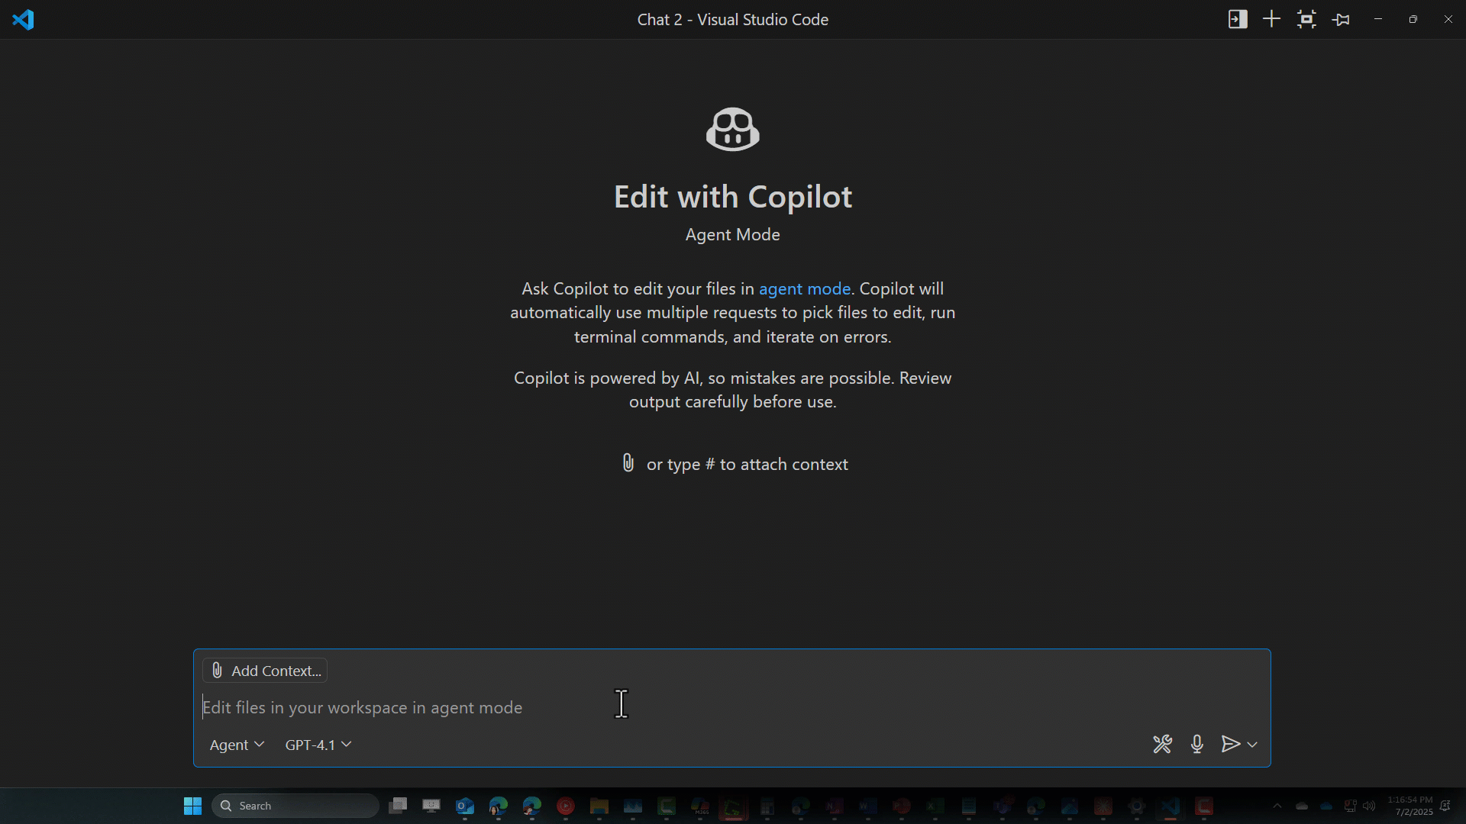This screenshot has height=824, width=1466.
Task: Start a new chat with the plus icon
Action: point(1271,20)
